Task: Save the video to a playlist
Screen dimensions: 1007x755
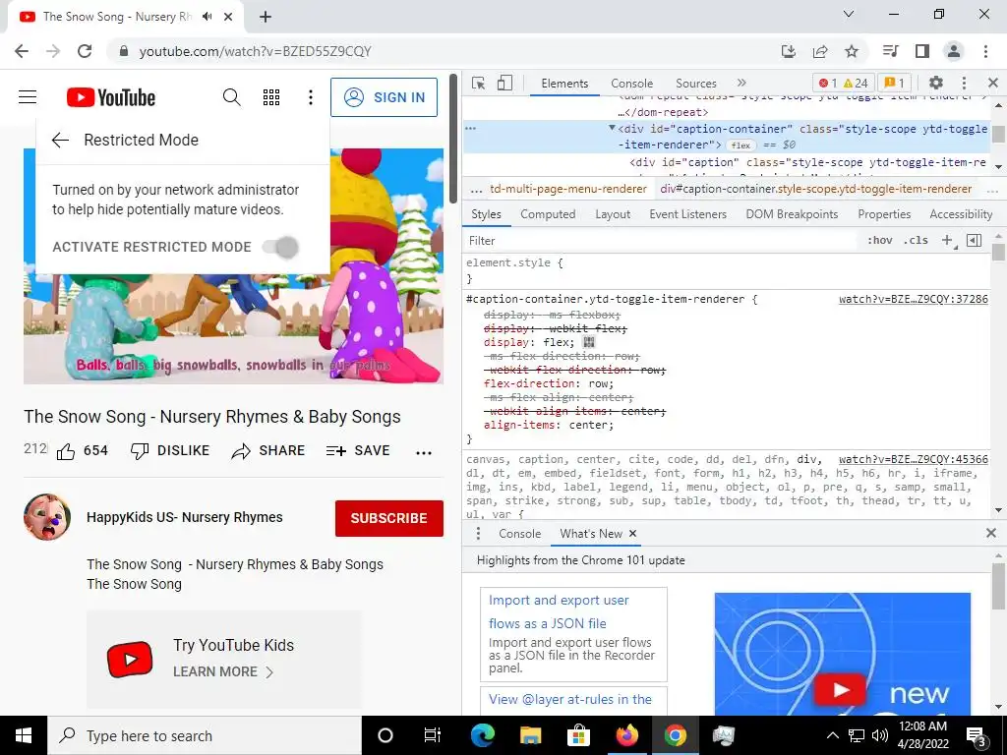Action: coord(358,450)
